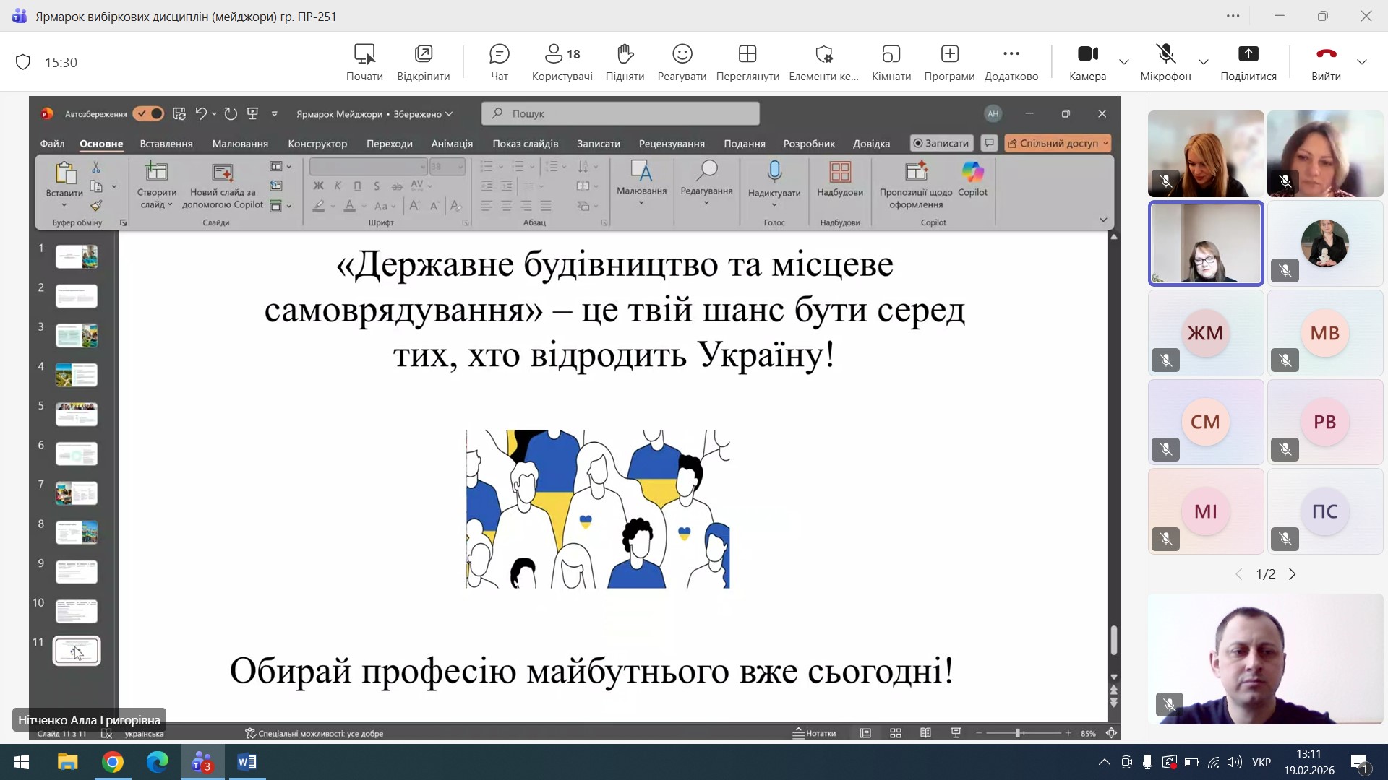Expand the camera options dropdown arrow
The image size is (1388, 780).
pos(1124,62)
